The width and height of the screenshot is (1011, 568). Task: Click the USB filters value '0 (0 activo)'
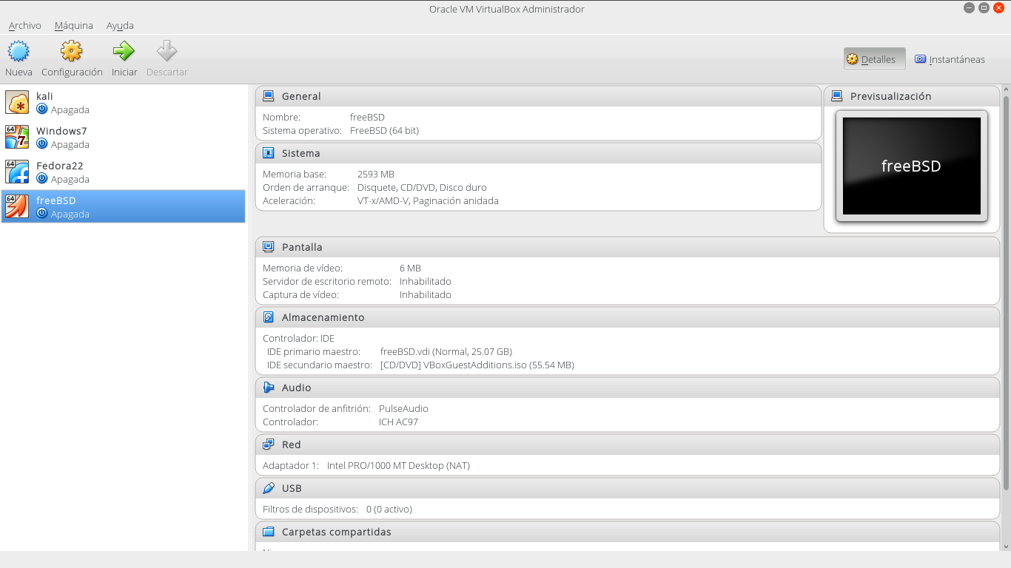coord(389,509)
